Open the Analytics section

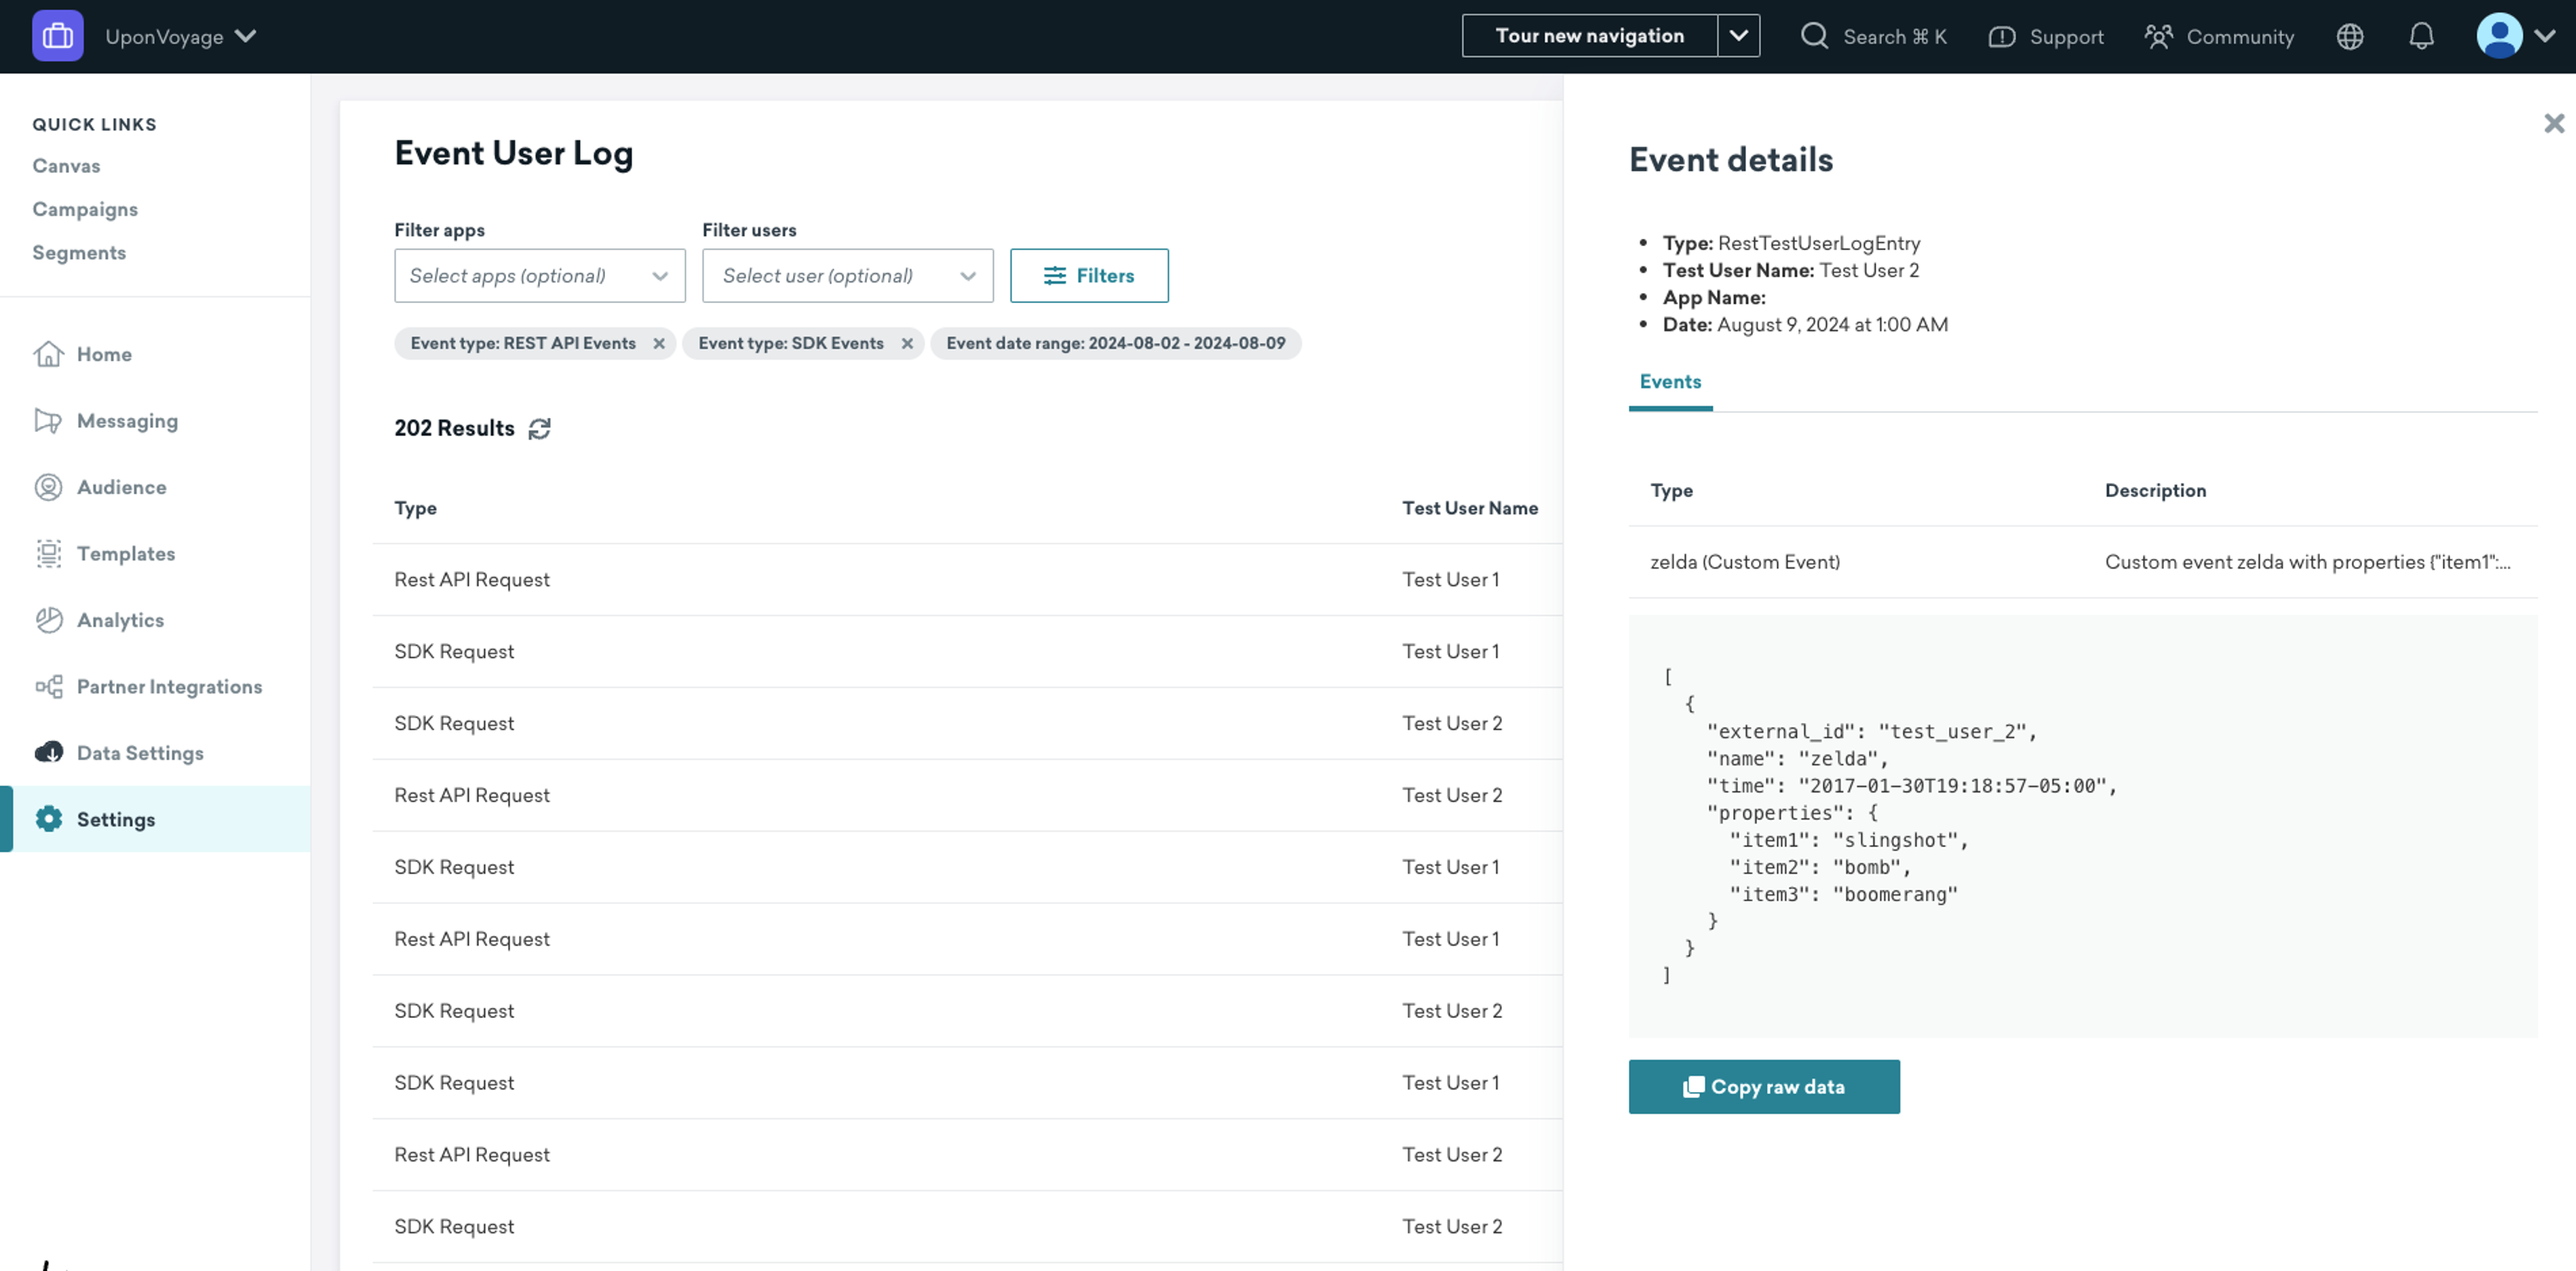(x=120, y=620)
